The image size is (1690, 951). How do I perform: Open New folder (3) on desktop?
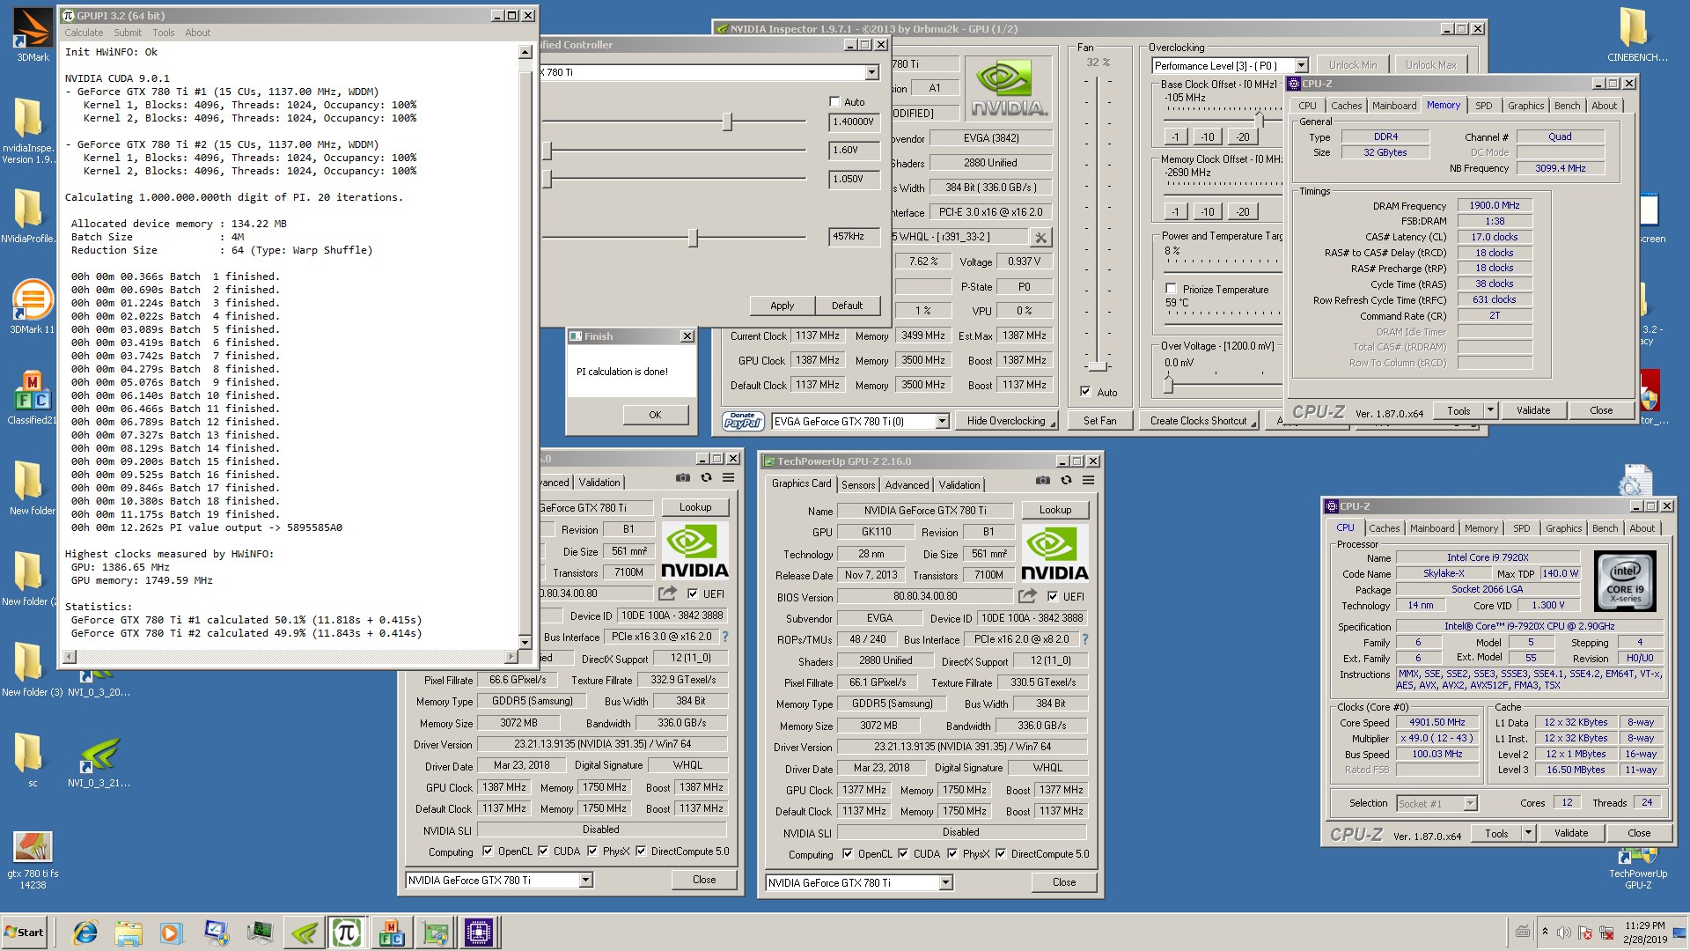coord(32,669)
